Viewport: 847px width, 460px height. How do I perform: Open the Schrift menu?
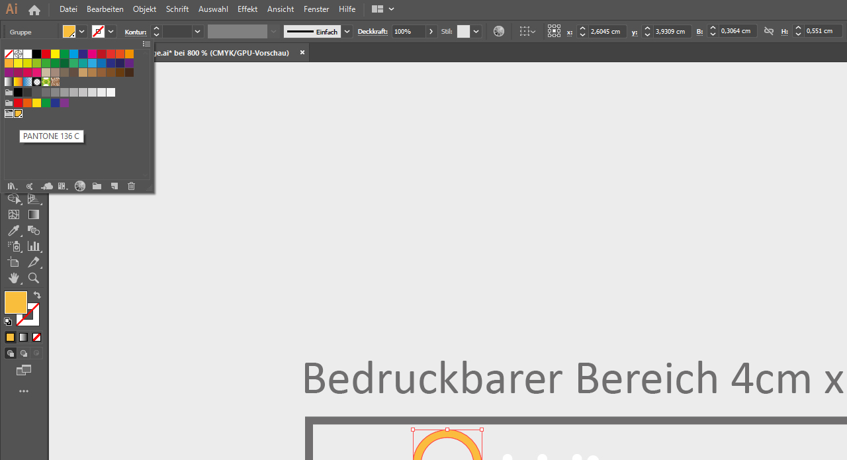click(177, 9)
